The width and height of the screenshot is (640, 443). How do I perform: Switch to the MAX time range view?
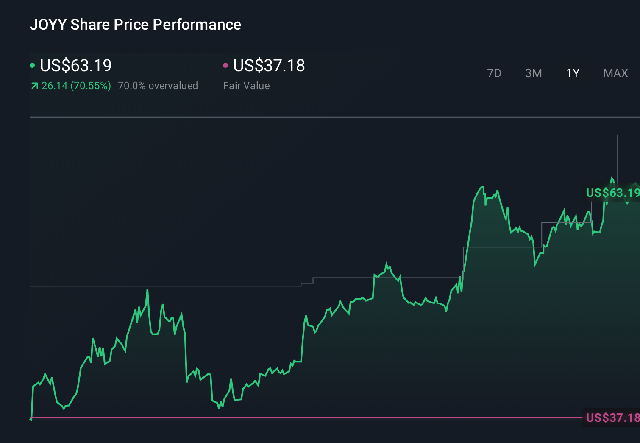coord(615,73)
